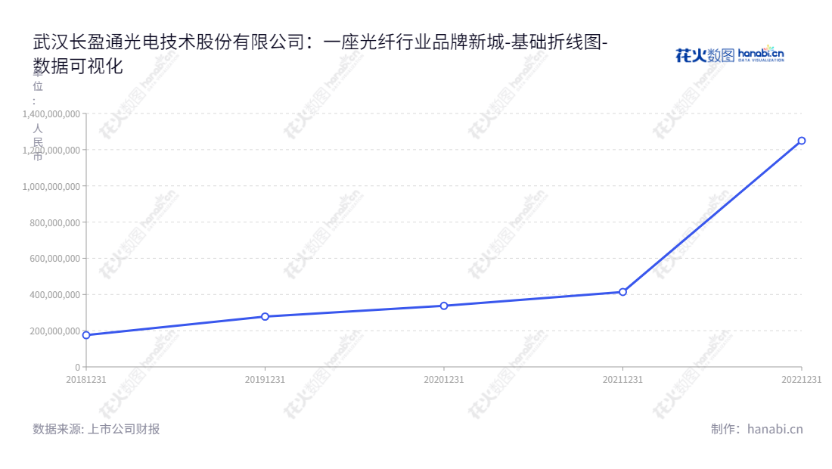Click y-axis label 600,000,000
This screenshot has width=832, height=469.
54,259
